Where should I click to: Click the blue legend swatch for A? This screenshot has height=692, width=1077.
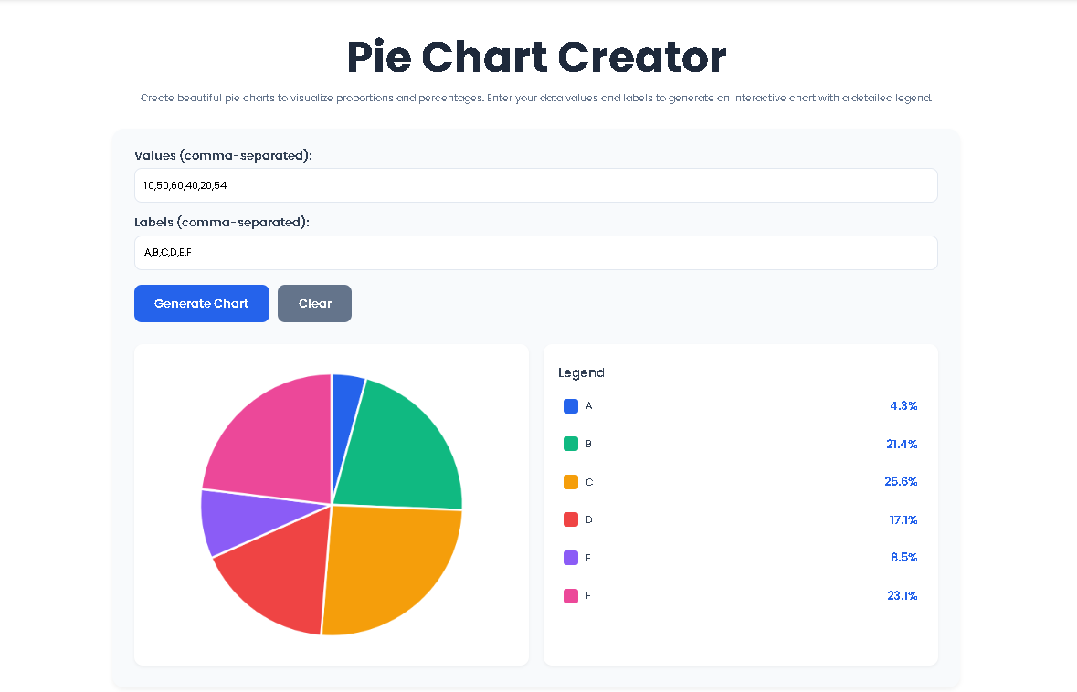(x=571, y=405)
